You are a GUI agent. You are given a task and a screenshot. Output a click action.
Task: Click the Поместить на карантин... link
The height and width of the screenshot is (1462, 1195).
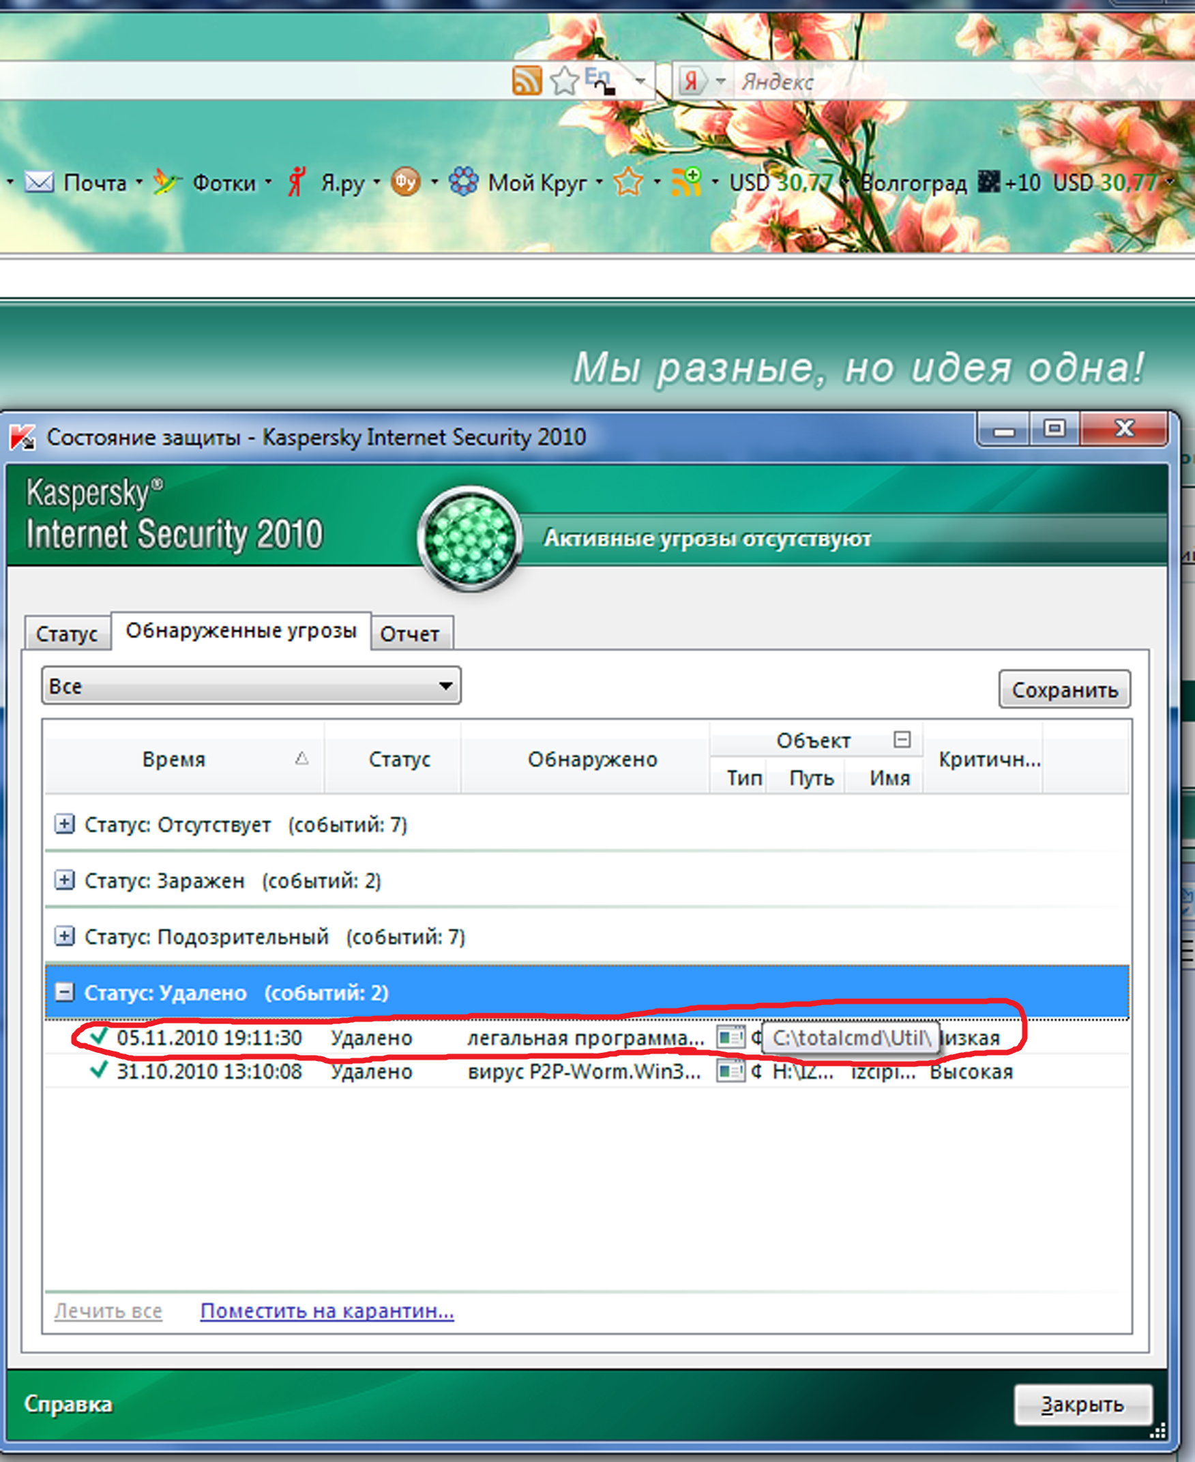coord(327,1311)
